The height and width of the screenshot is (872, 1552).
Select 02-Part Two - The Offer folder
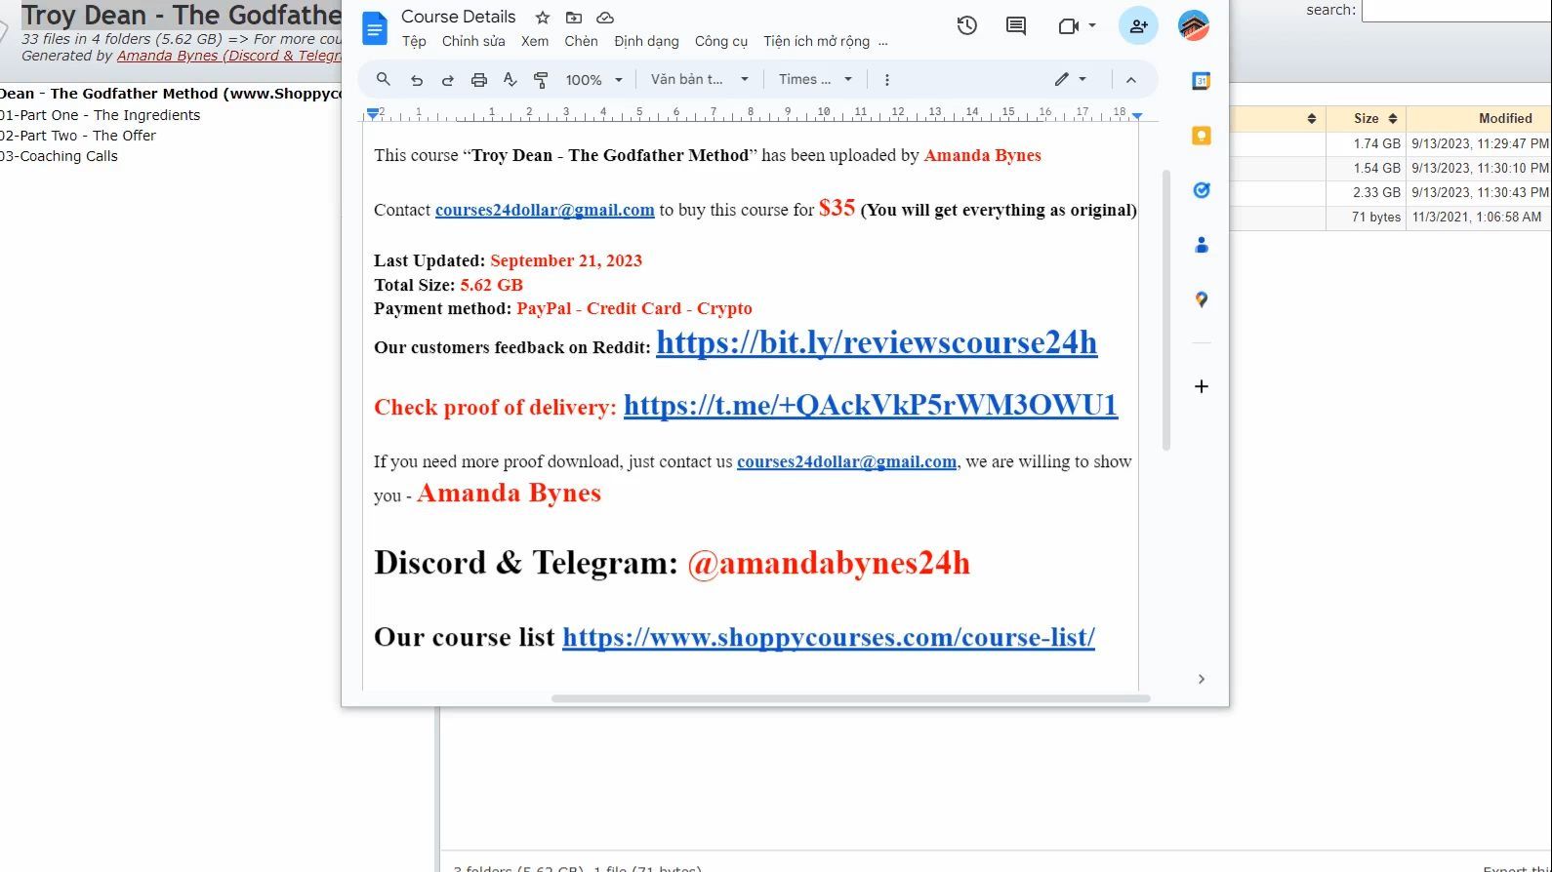click(x=78, y=136)
